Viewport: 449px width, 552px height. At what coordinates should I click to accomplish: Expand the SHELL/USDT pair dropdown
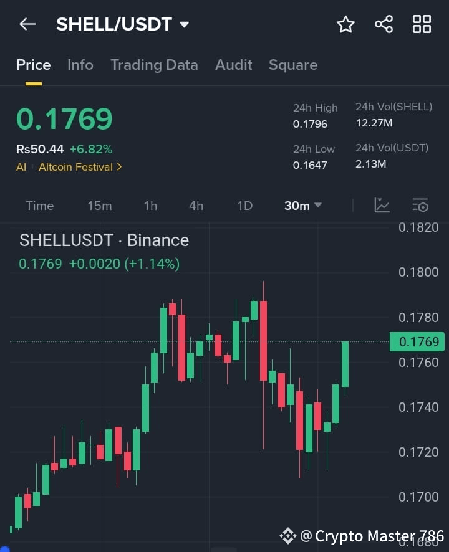(x=184, y=24)
